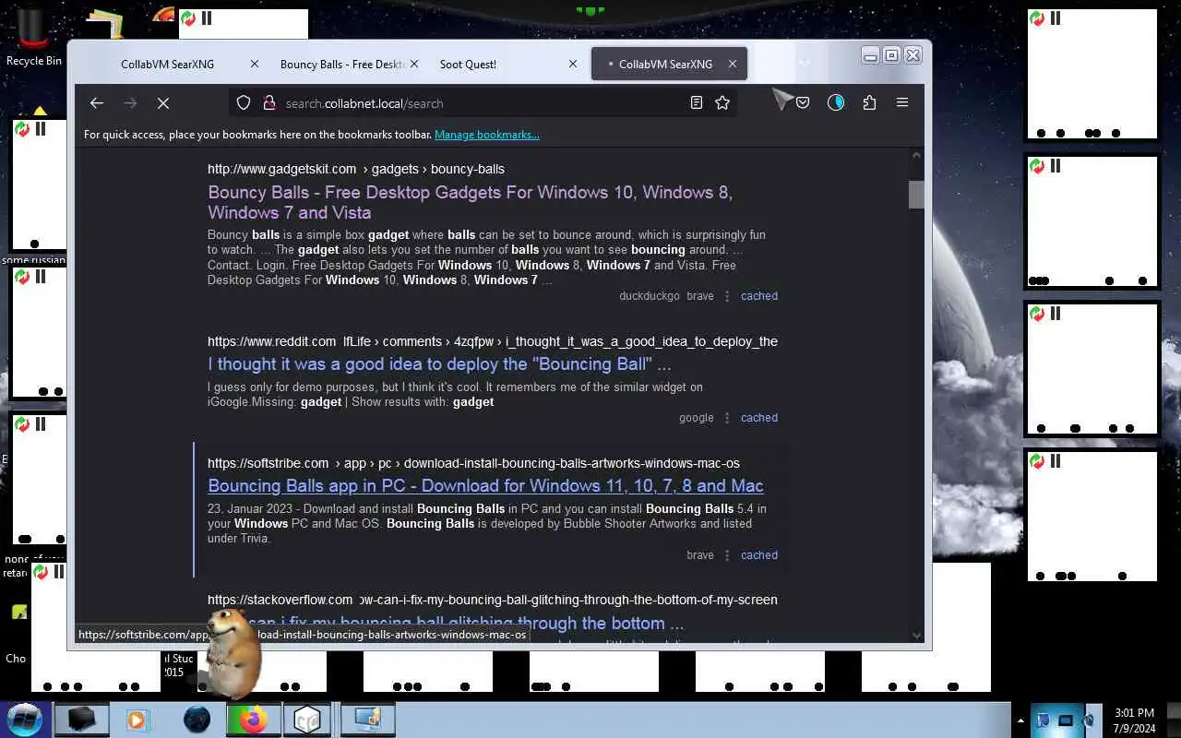Image resolution: width=1181 pixels, height=738 pixels.
Task: Expand the list all tabs chevron
Action: (x=804, y=64)
